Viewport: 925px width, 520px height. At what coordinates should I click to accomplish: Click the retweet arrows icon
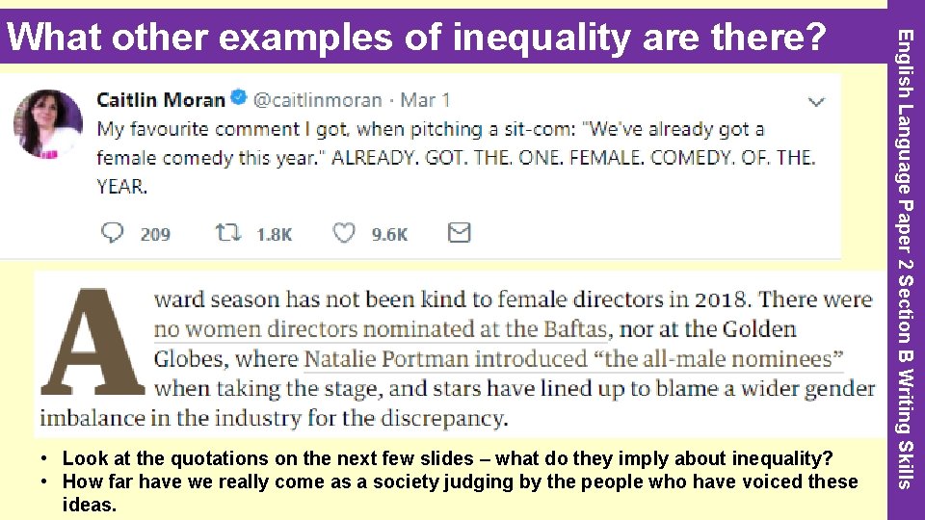227,232
